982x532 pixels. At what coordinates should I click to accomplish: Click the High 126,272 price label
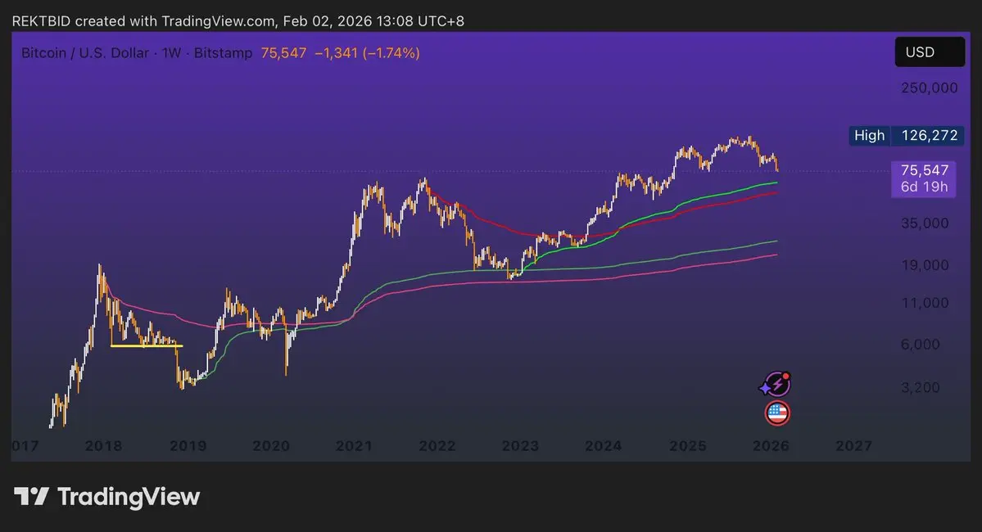906,135
